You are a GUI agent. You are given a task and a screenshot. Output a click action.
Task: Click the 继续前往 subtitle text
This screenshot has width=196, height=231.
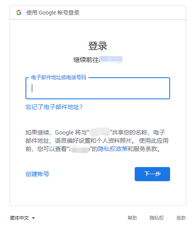pyautogui.click(x=86, y=60)
